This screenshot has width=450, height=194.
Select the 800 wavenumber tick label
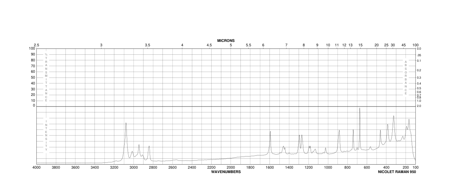[x=347, y=168]
